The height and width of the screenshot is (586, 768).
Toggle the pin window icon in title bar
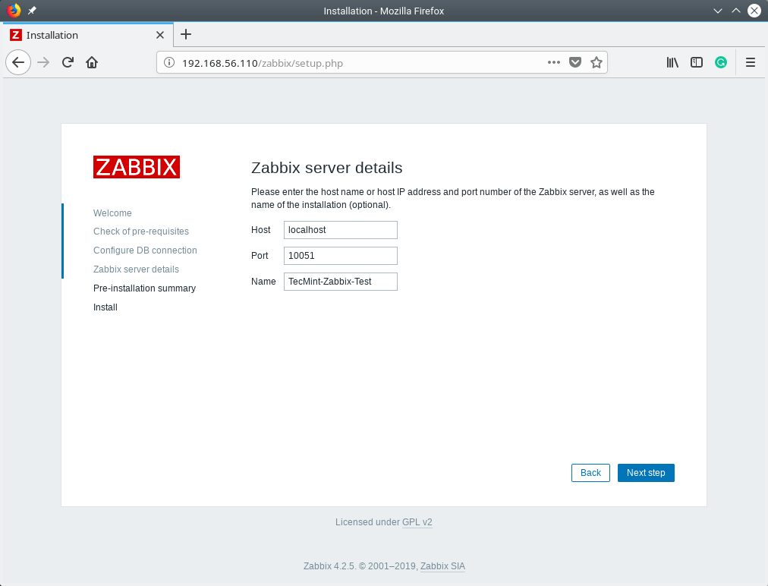tap(32, 11)
